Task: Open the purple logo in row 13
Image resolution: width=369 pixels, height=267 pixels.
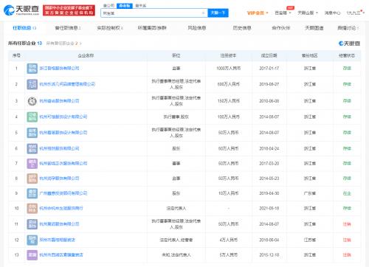Action: pos(32,255)
